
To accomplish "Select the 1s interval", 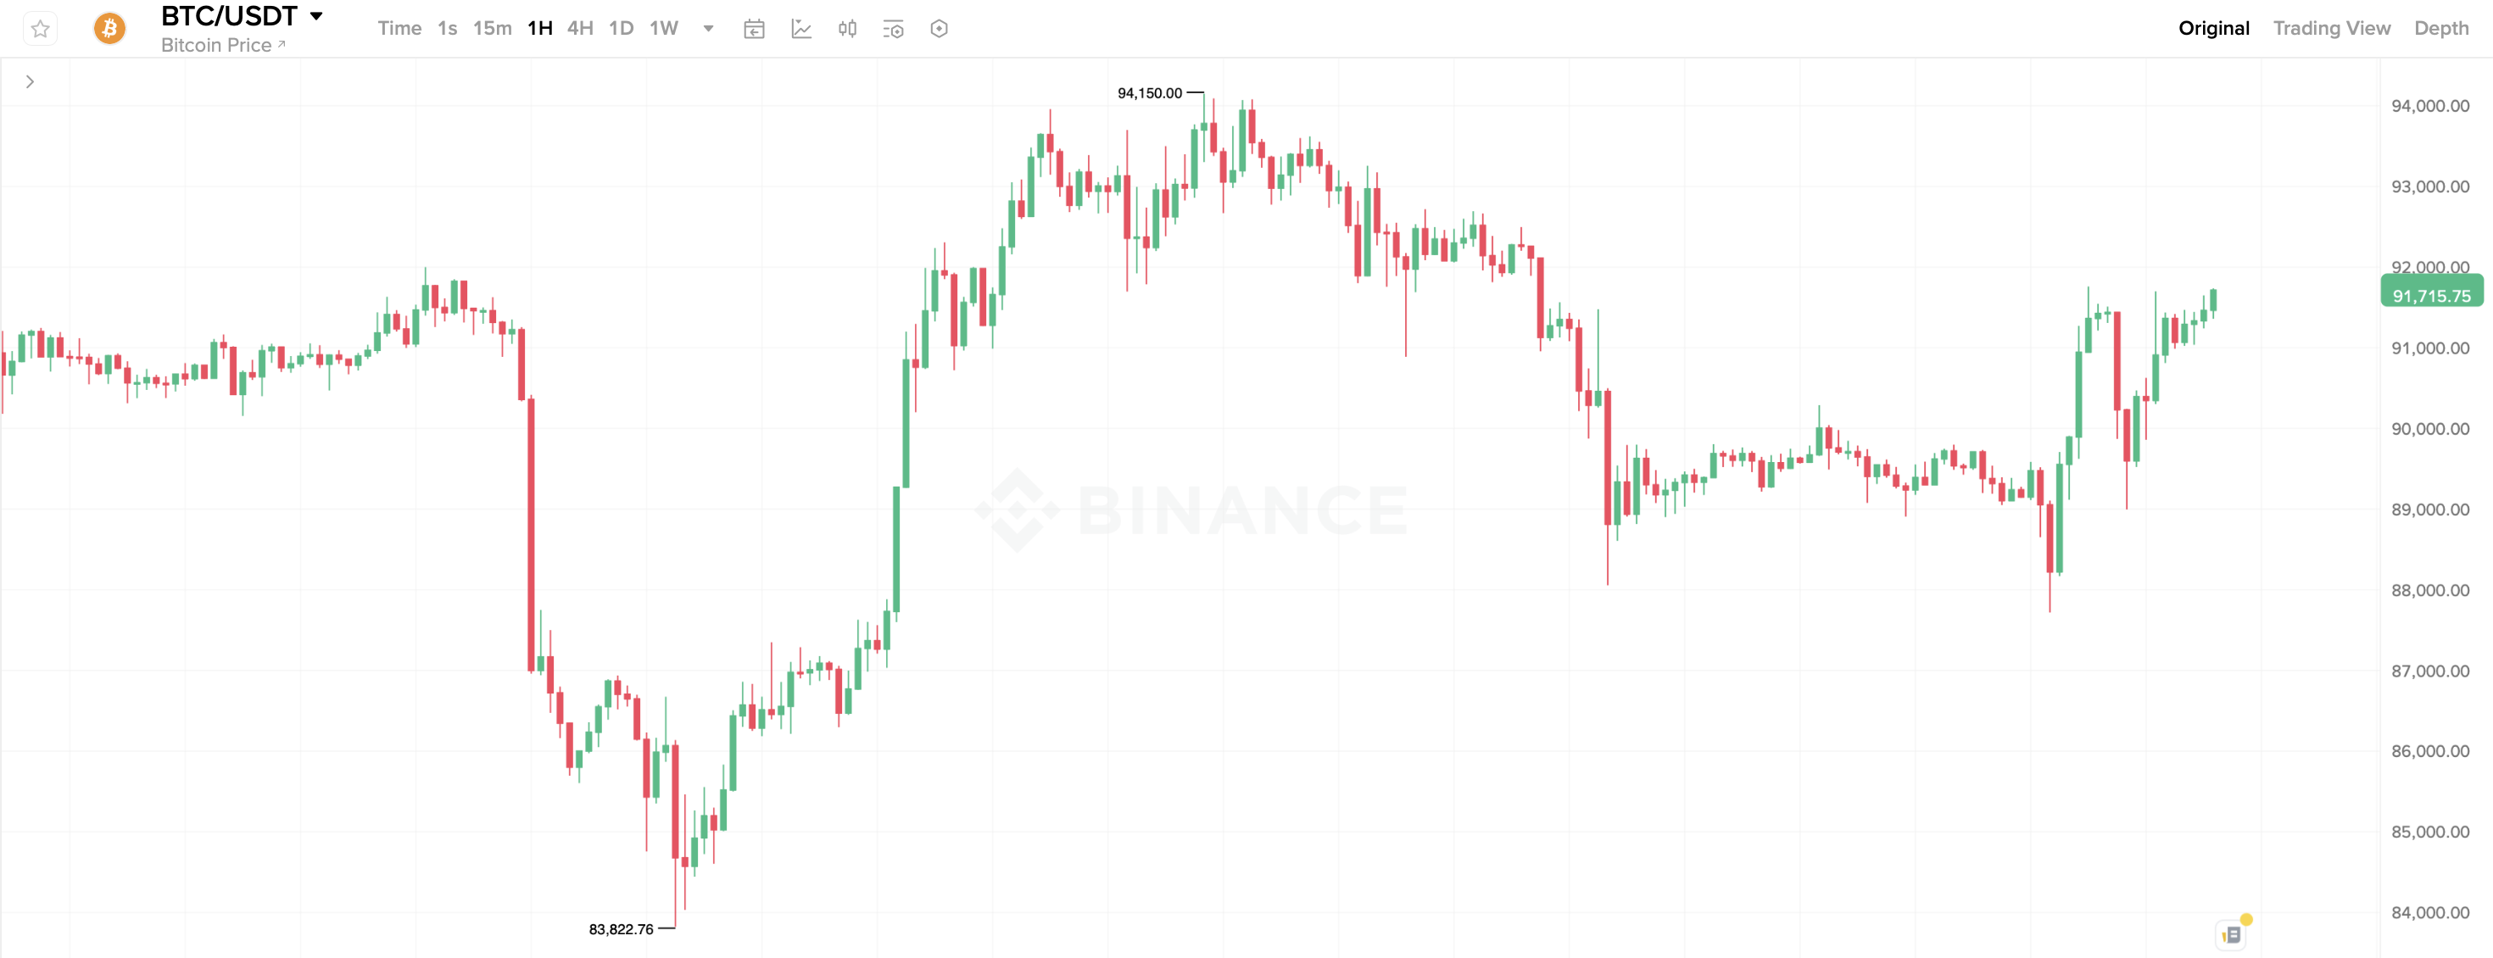I will click(446, 28).
